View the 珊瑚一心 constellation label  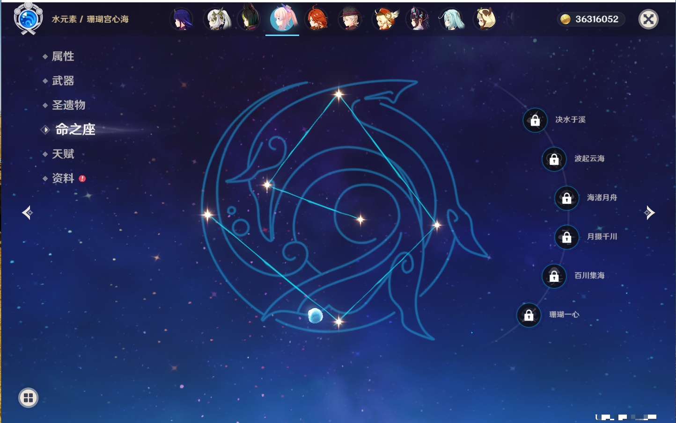(564, 315)
